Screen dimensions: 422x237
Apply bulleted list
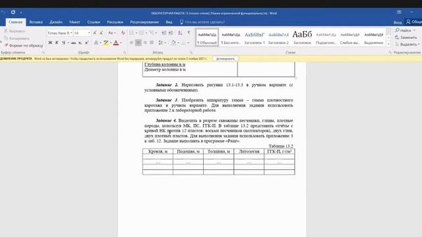pyautogui.click(x=131, y=33)
